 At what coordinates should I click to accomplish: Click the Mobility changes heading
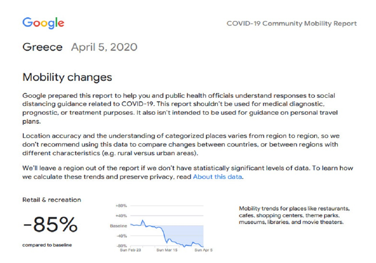point(67,77)
